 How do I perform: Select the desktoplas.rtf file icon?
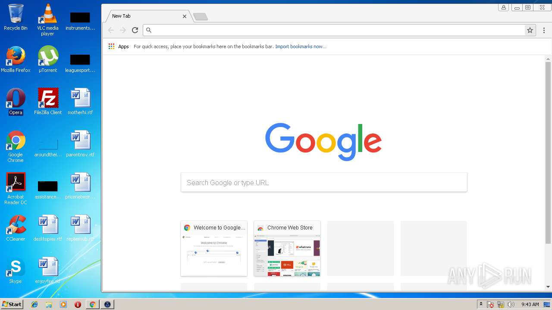(47, 228)
